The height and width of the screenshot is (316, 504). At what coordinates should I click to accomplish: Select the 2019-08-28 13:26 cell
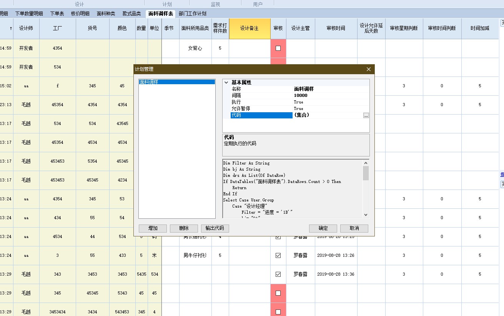[x=336, y=255]
